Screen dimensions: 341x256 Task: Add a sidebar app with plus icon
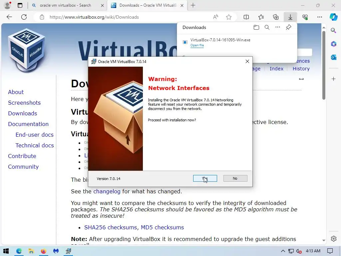[x=333, y=79]
